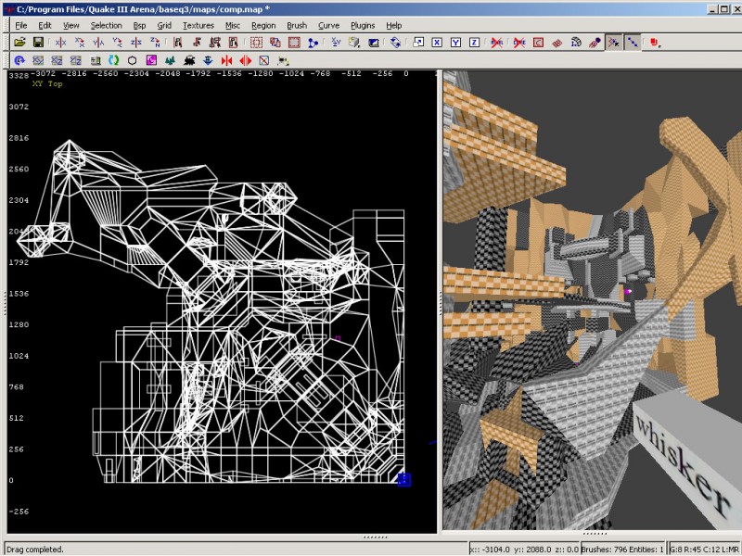Open the Curve menu
This screenshot has height=556, width=742.
pos(329,26)
